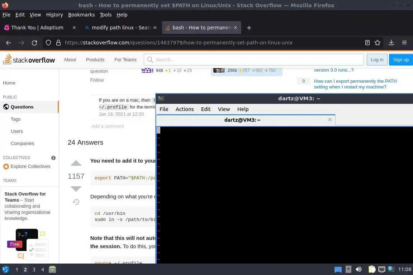The image size is (413, 275).
Task: Open Users in sidebar
Action: (16, 131)
